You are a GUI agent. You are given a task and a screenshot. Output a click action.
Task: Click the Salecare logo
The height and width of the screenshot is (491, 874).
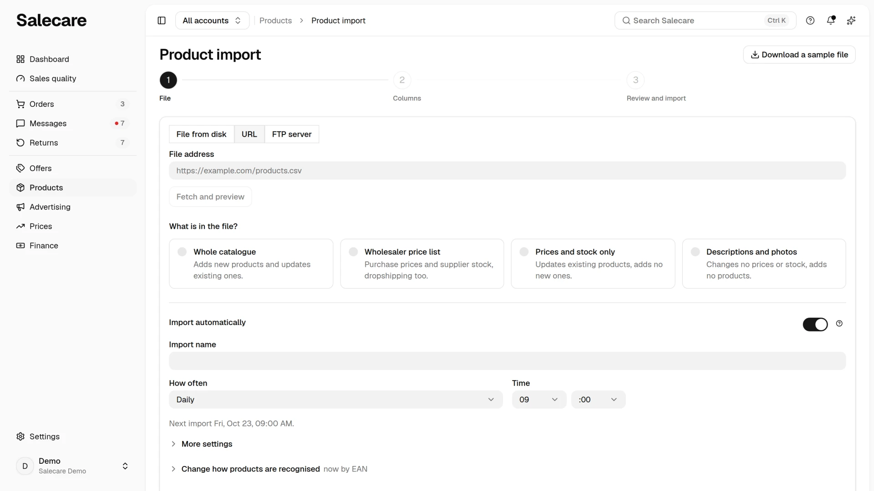51,20
